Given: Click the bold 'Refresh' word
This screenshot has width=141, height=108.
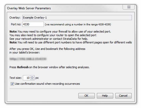Looking at the screenshot, I should (23, 67).
